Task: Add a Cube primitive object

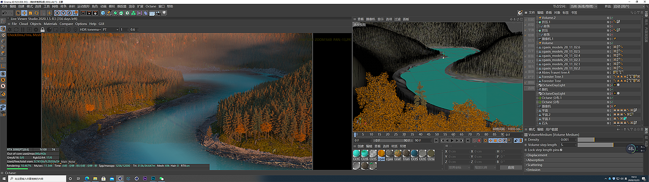Action: (103, 13)
